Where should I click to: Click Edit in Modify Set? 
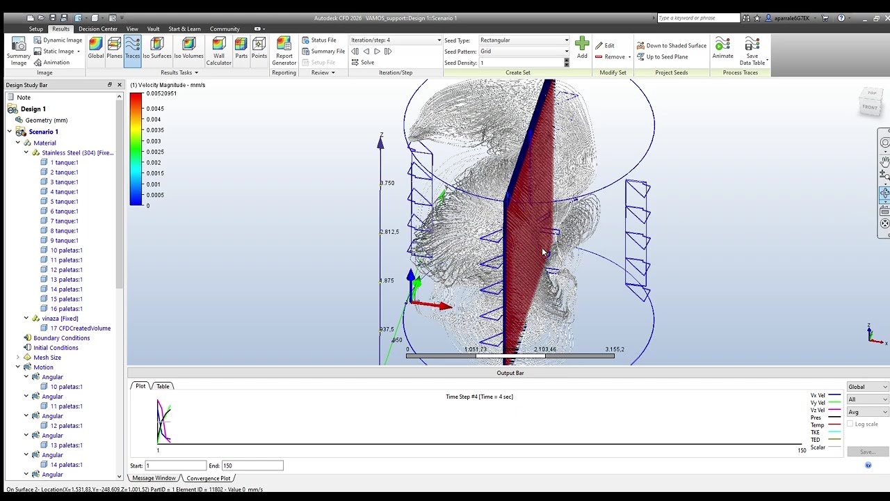605,46
